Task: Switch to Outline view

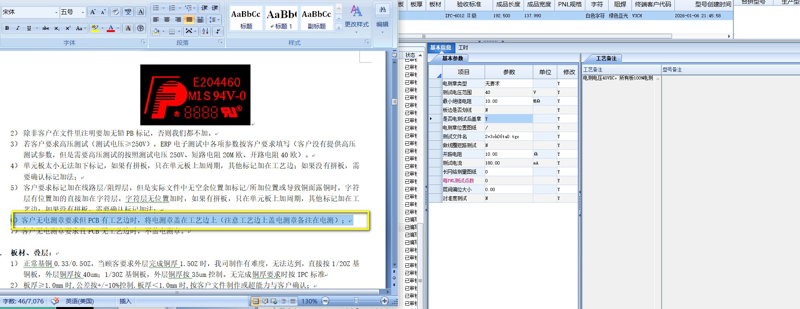Action: click(284, 301)
